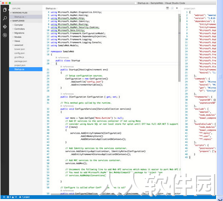Open project.json in the explorer

(x=25, y=65)
